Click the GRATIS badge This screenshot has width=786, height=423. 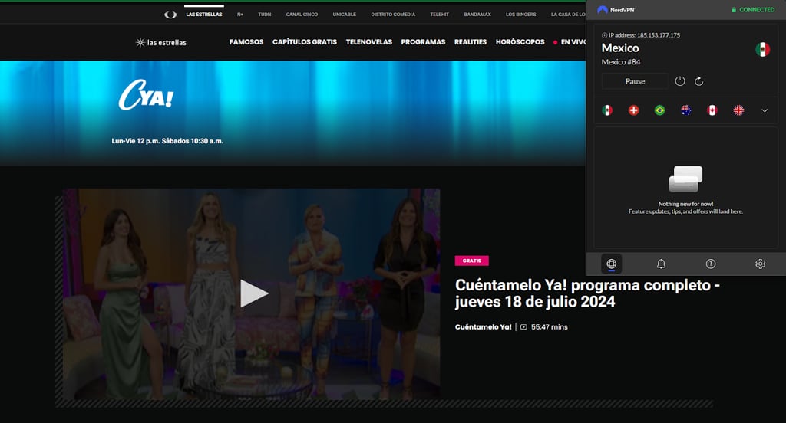pos(472,261)
